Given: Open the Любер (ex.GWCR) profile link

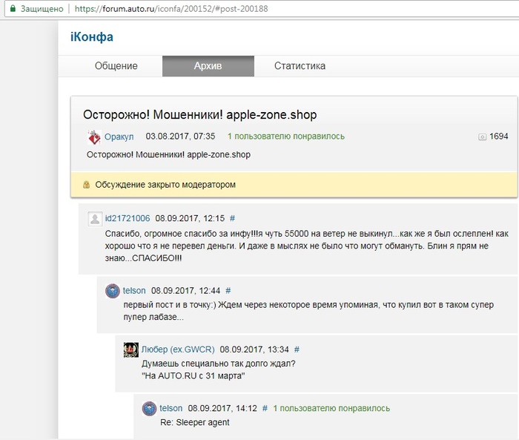Looking at the screenshot, I should [x=178, y=349].
